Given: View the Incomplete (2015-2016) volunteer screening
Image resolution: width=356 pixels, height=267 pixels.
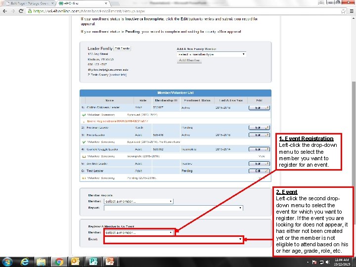Looking at the screenshot, I should (x=262, y=156).
